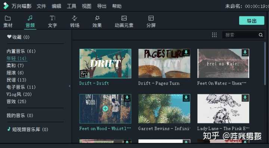
Task: Select 音效 (25) category
Action: (16, 101)
